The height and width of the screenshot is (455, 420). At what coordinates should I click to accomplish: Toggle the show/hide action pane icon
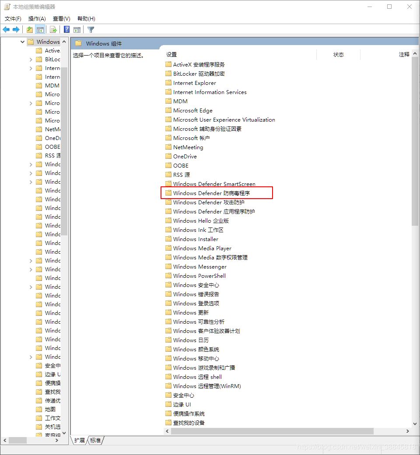(77, 30)
